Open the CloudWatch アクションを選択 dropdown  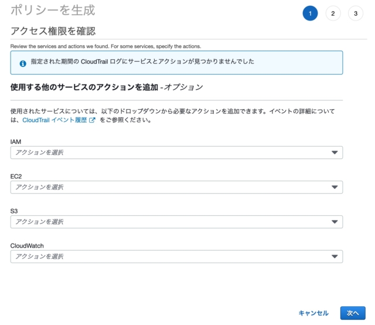176,256
